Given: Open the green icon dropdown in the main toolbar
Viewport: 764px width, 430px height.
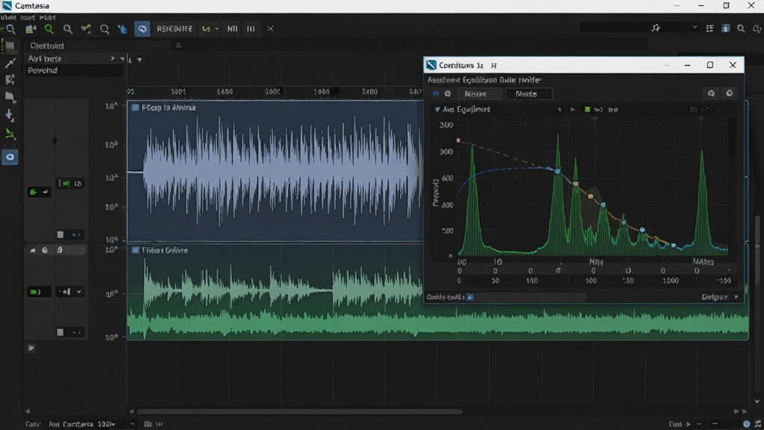Looking at the screenshot, I should [210, 29].
